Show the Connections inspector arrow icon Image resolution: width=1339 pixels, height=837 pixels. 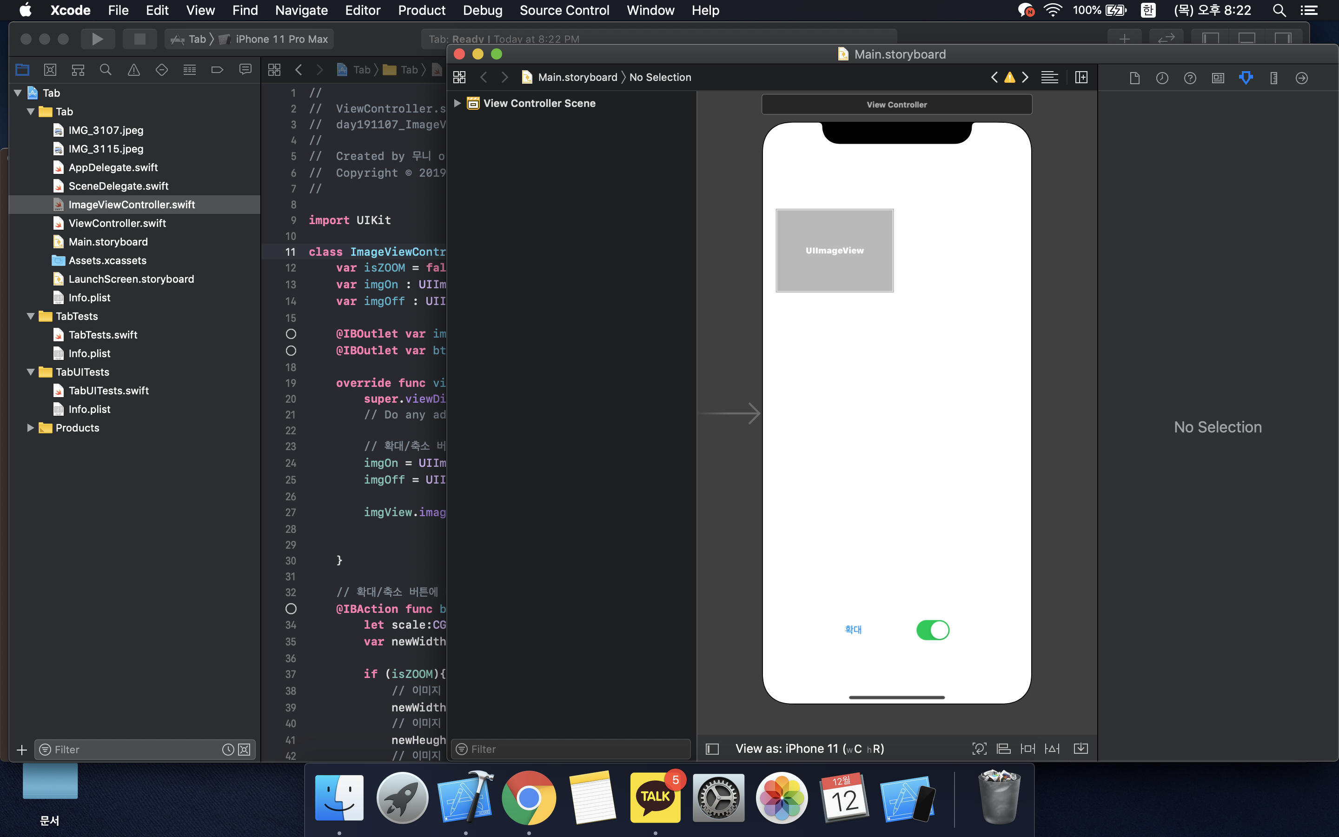coord(1301,78)
